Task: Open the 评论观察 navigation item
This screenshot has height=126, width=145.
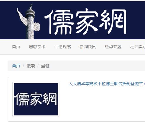Action: tap(62, 47)
